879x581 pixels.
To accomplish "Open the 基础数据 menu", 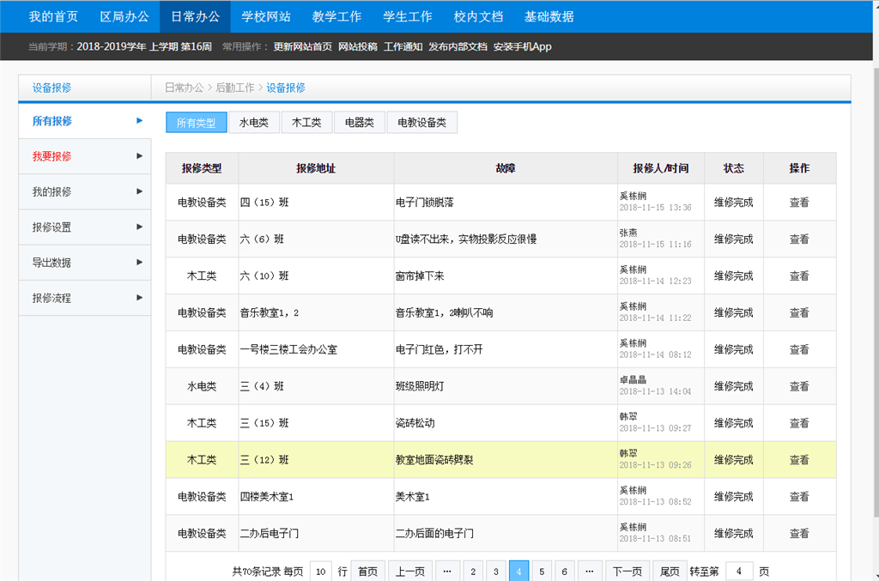I will 549,17.
